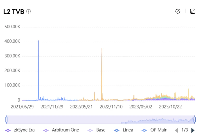This screenshot has width=198, height=140.
Task: Toggle the OP Main legend series
Action: point(154,130)
